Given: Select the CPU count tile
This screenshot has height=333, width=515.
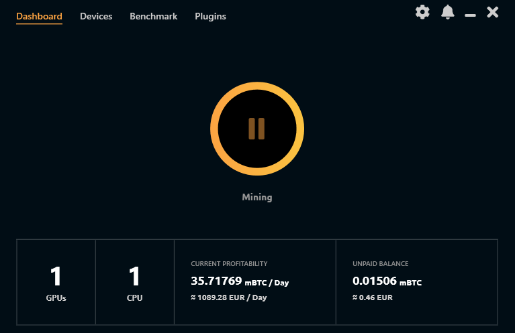Looking at the screenshot, I should pos(135,282).
